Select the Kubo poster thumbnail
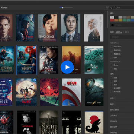 (26, 92)
